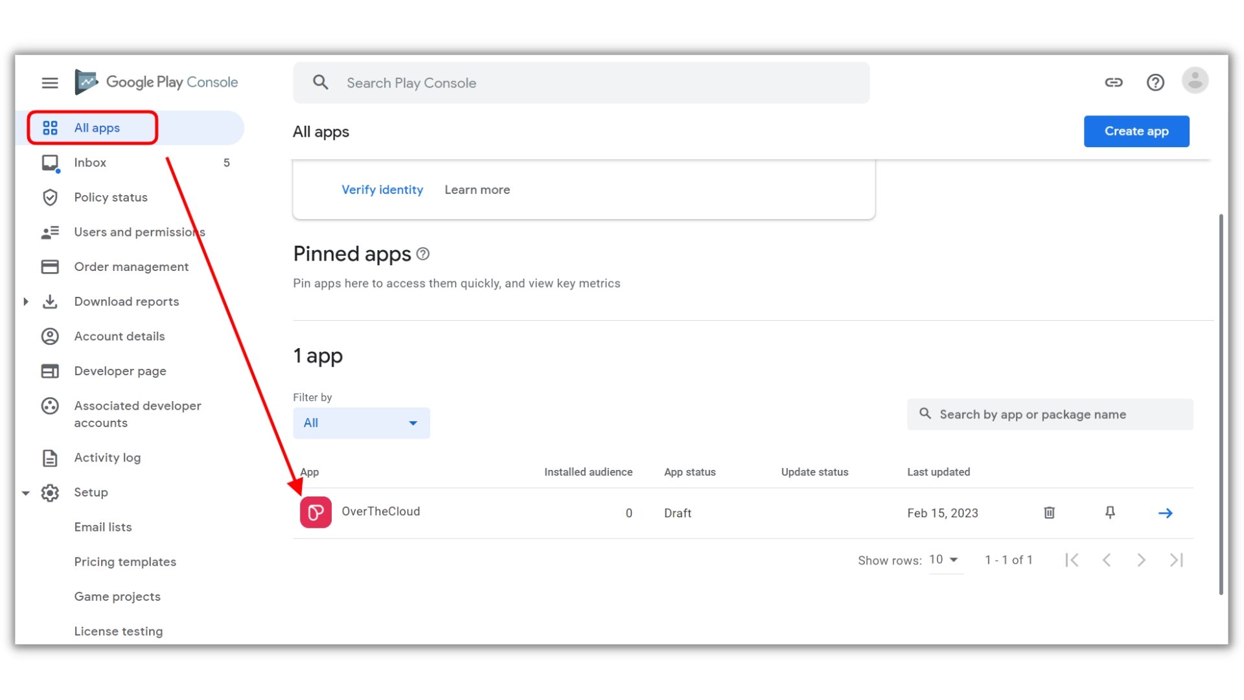The height and width of the screenshot is (700, 1244).
Task: Open Order management
Action: tap(131, 266)
